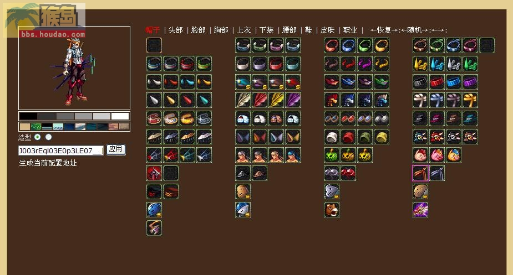This screenshot has width=513, height=275.
Task: Click the configuration code input field
Action: coord(61,151)
